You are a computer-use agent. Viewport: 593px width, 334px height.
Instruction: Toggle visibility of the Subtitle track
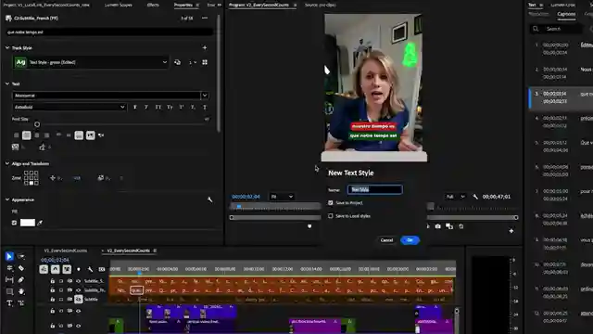tap(78, 299)
